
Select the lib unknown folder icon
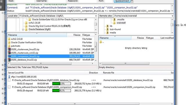click(x=108, y=26)
